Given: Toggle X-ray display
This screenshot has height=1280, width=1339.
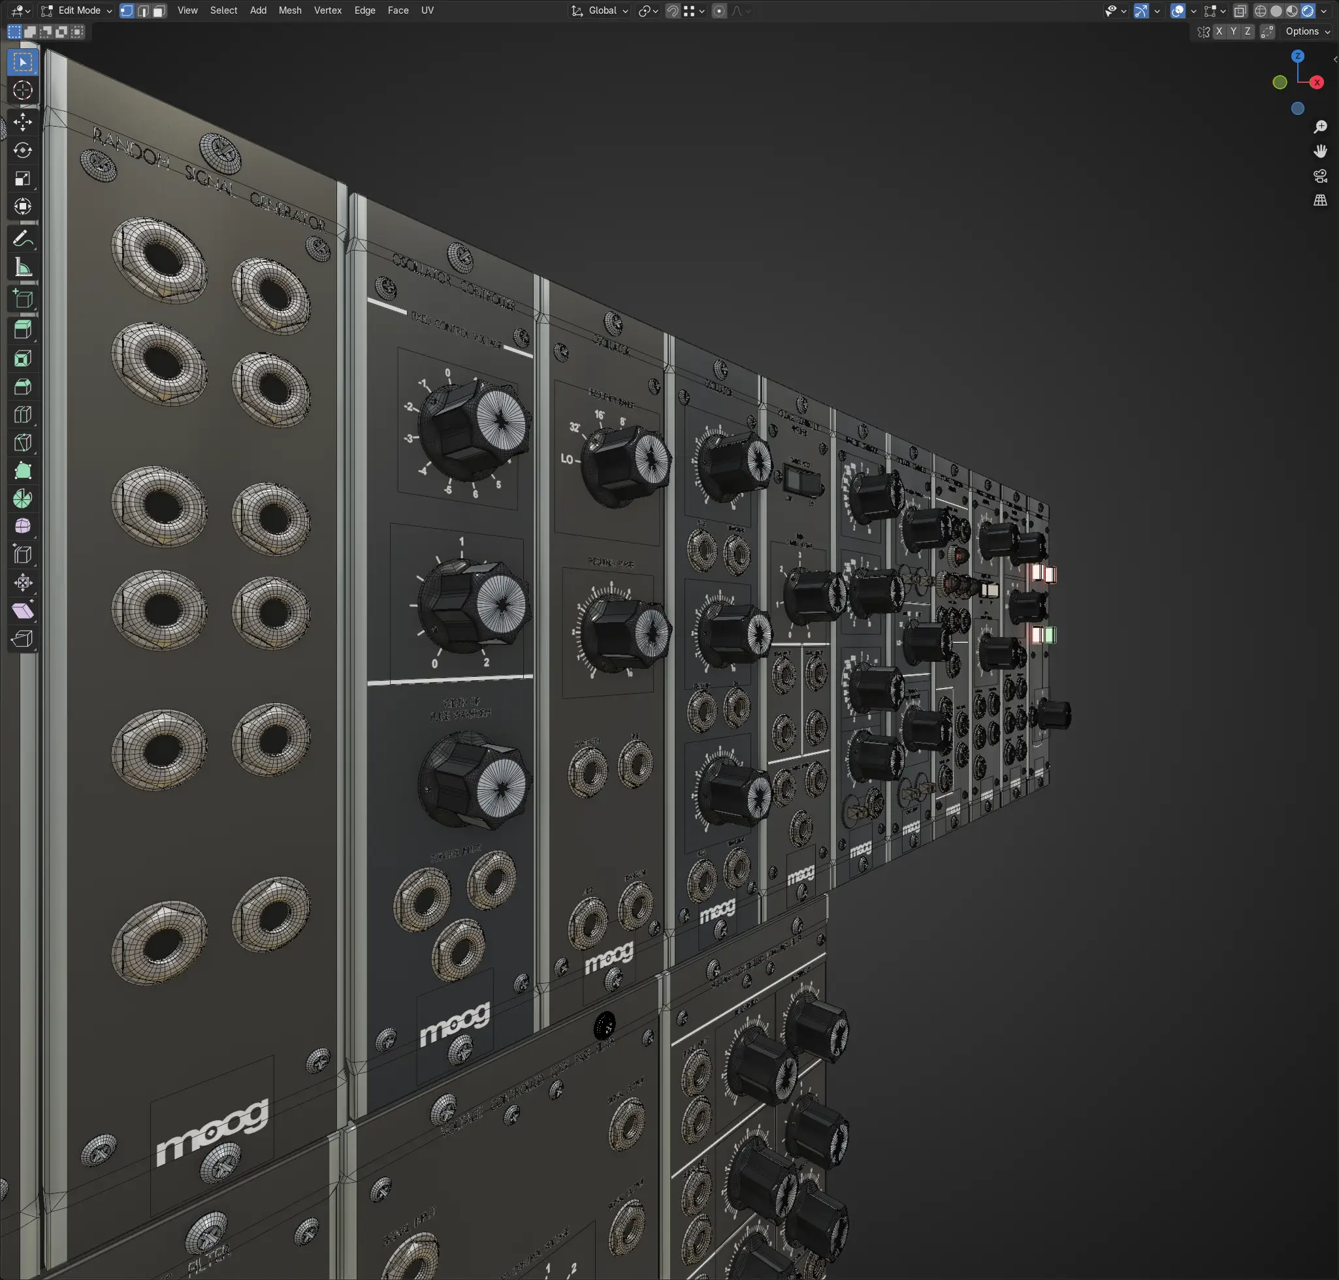Looking at the screenshot, I should coord(1240,11).
